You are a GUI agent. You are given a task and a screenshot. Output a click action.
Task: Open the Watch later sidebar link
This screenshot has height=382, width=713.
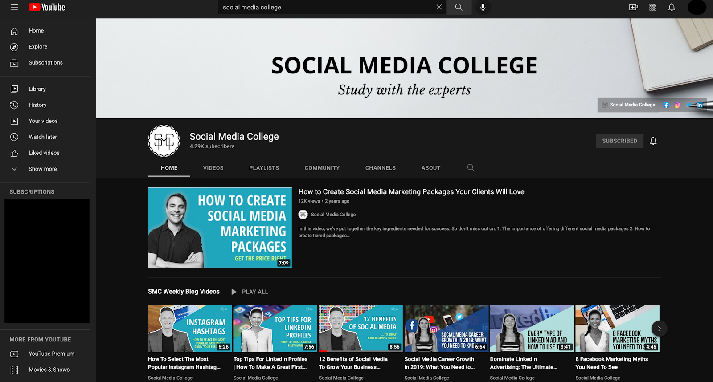[43, 137]
